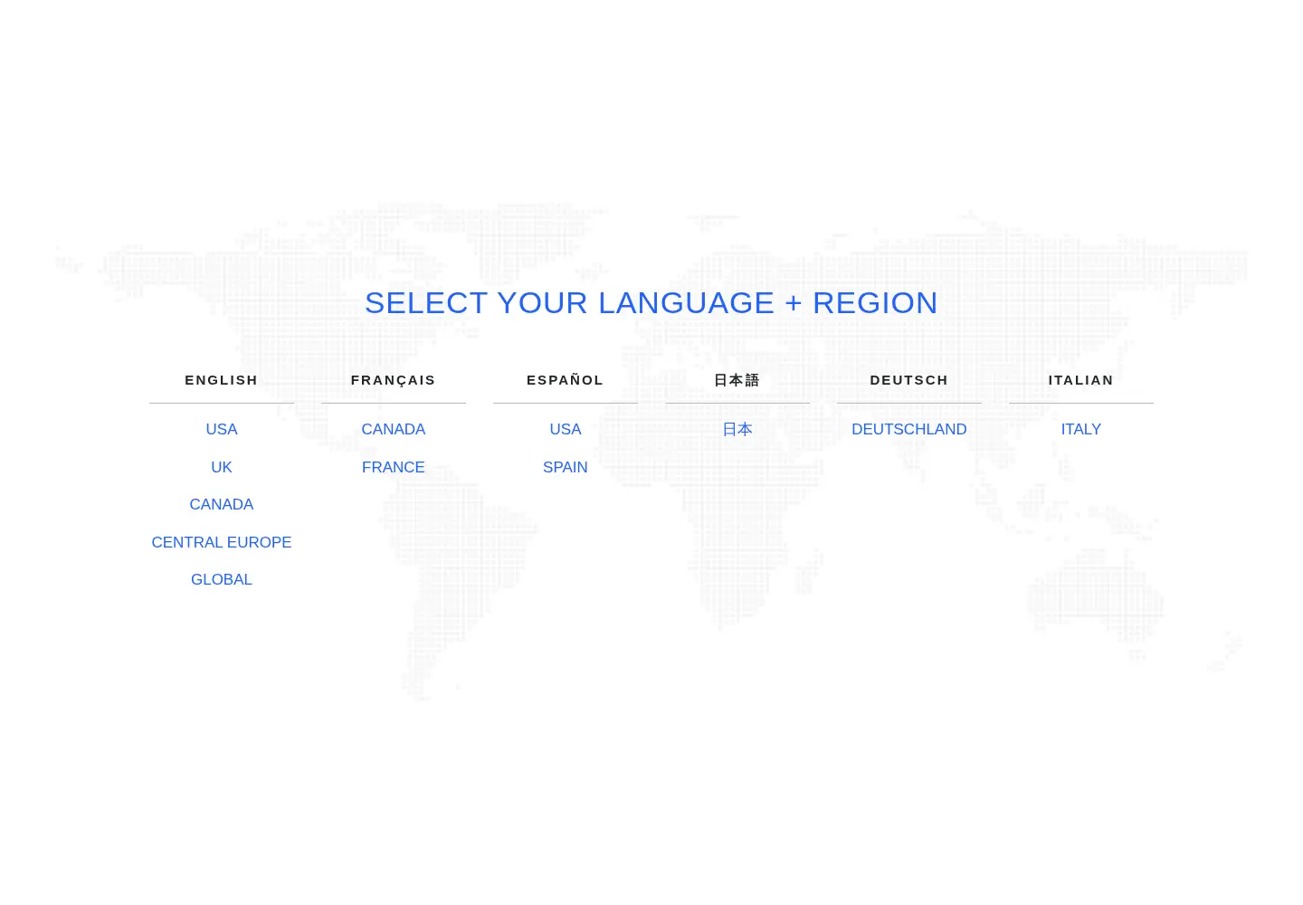1303x905 pixels.
Task: Choose UK under English
Action: [222, 468]
